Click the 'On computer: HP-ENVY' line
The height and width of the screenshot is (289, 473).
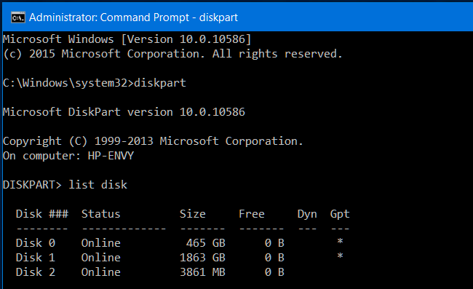[x=68, y=156]
